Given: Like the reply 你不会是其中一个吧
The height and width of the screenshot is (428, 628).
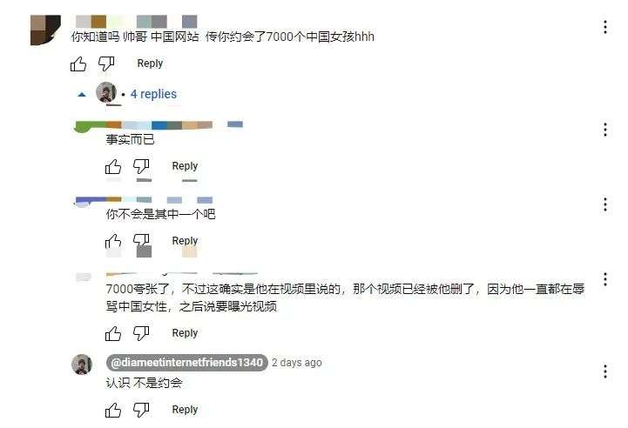Looking at the screenshot, I should point(113,241).
